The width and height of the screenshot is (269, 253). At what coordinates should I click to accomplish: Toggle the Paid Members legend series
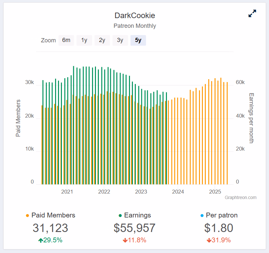(53, 215)
